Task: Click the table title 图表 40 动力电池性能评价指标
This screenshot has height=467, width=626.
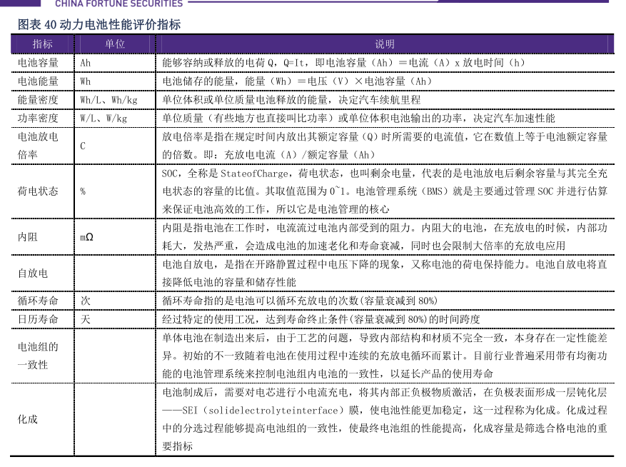Action: pos(99,25)
